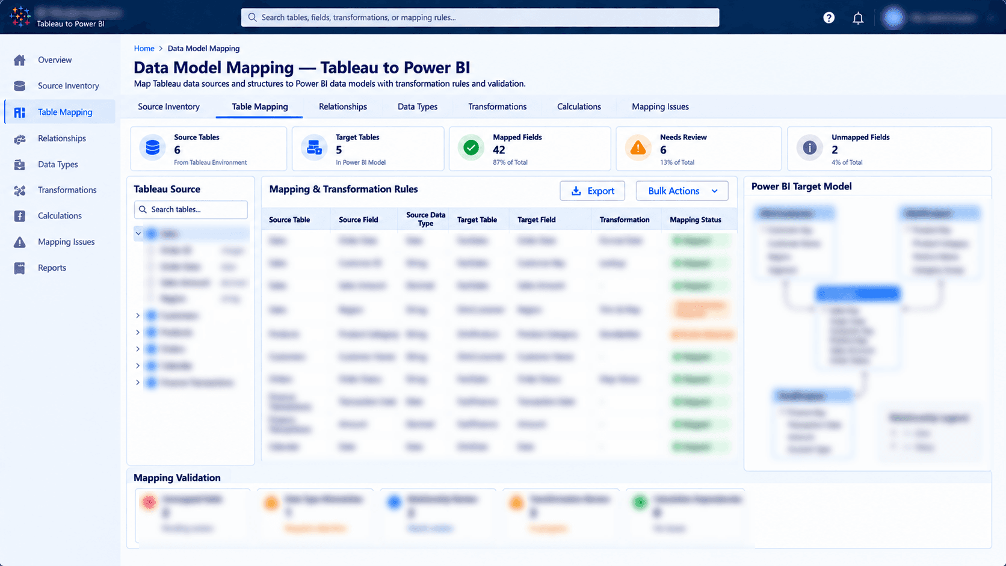Focus the Search tables input field
Screen dimensions: 1006x566
click(191, 209)
